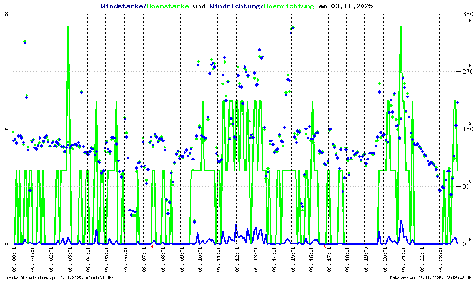Click the '4' value on left axis

(7, 129)
